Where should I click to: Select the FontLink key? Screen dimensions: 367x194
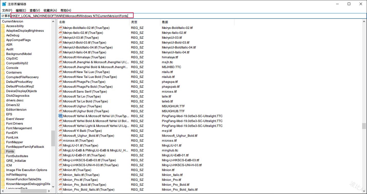(x=12, y=138)
